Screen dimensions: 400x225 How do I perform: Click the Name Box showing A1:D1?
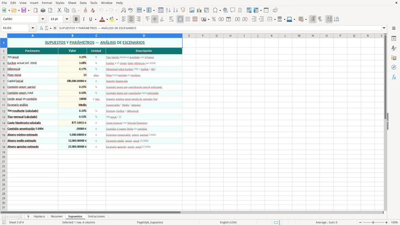tap(16, 28)
